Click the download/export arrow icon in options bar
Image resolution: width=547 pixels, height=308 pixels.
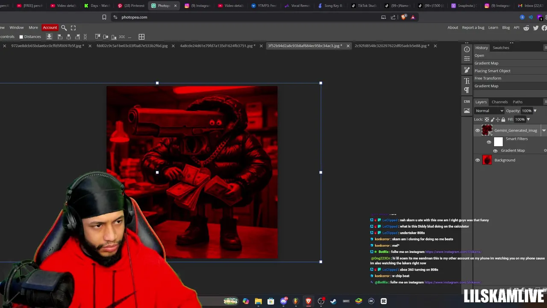pyautogui.click(x=49, y=37)
